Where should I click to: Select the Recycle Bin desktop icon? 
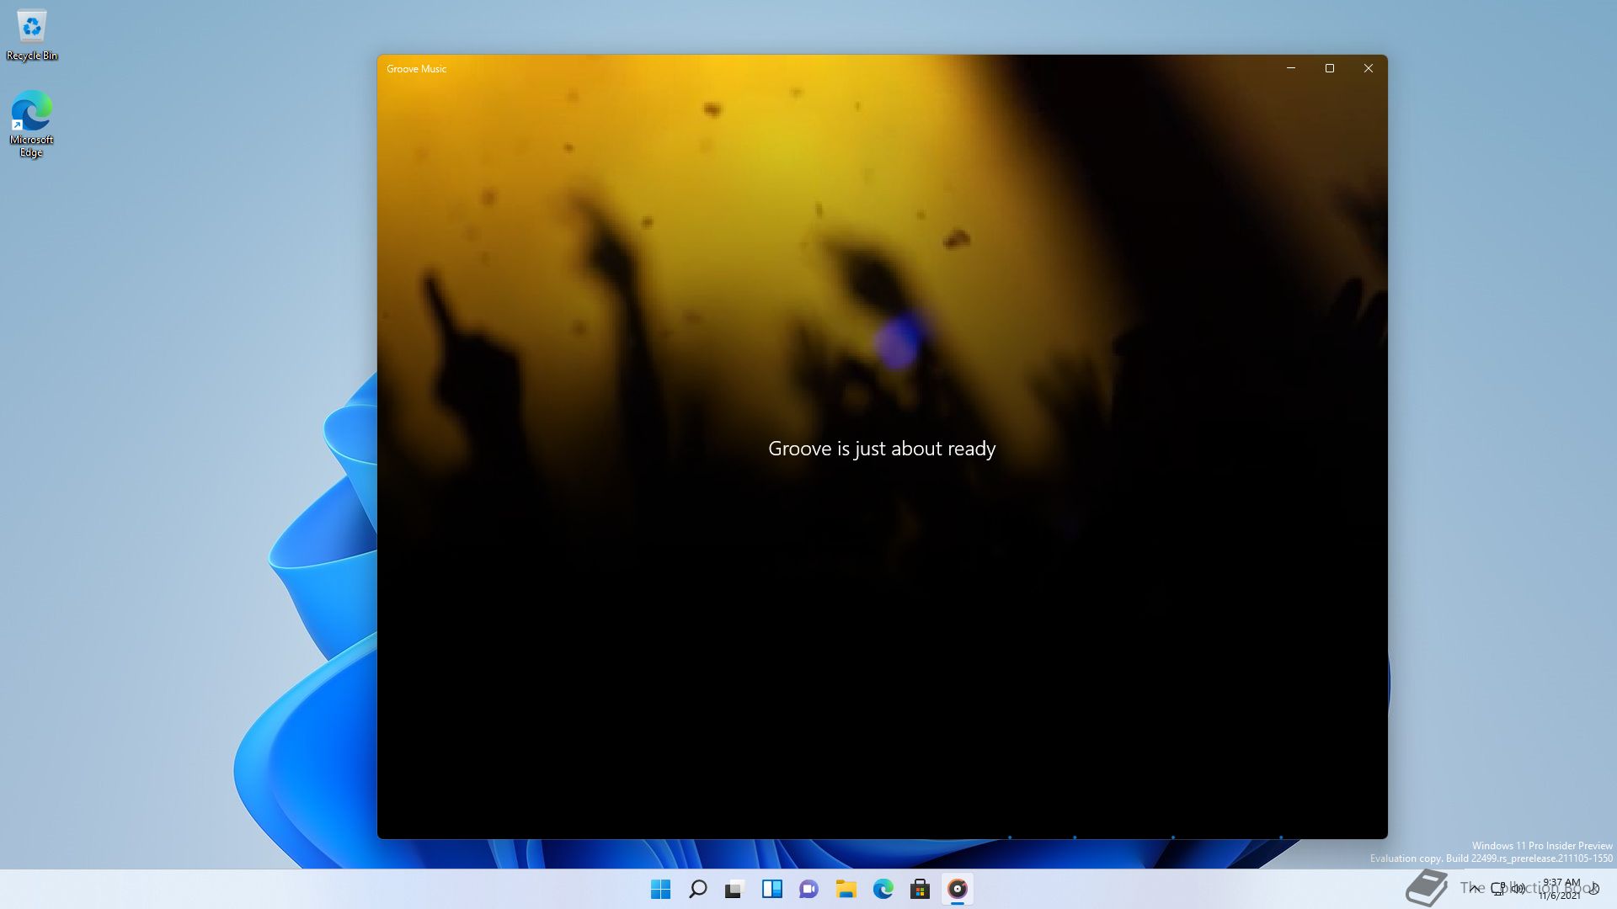click(32, 35)
